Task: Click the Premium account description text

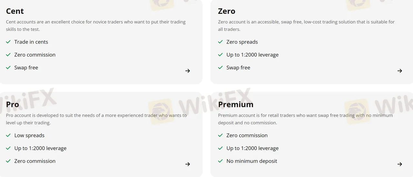Action: (x=305, y=119)
